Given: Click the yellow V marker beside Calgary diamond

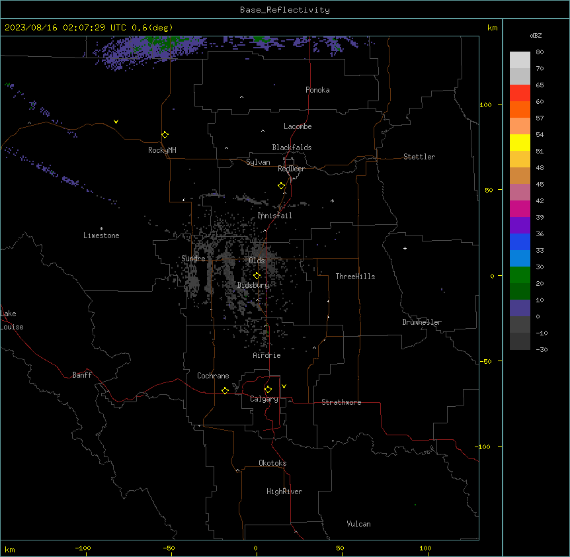Looking at the screenshot, I should [284, 386].
